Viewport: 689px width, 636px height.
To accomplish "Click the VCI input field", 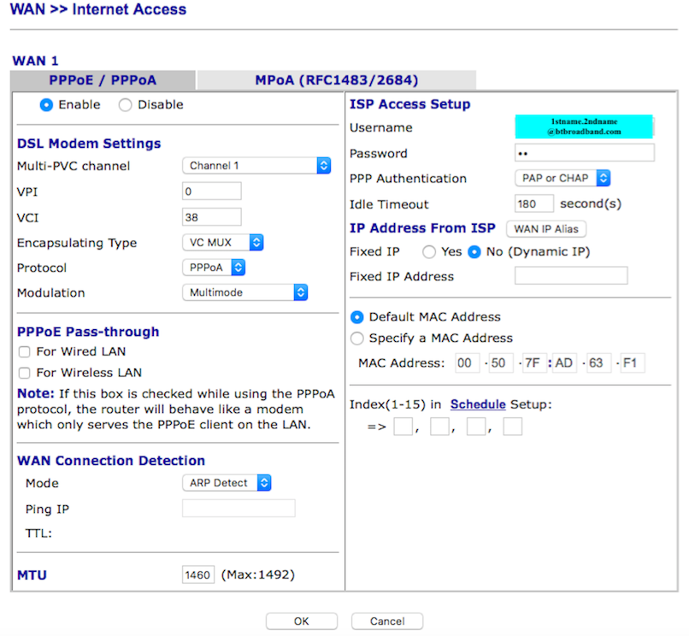I will (212, 217).
